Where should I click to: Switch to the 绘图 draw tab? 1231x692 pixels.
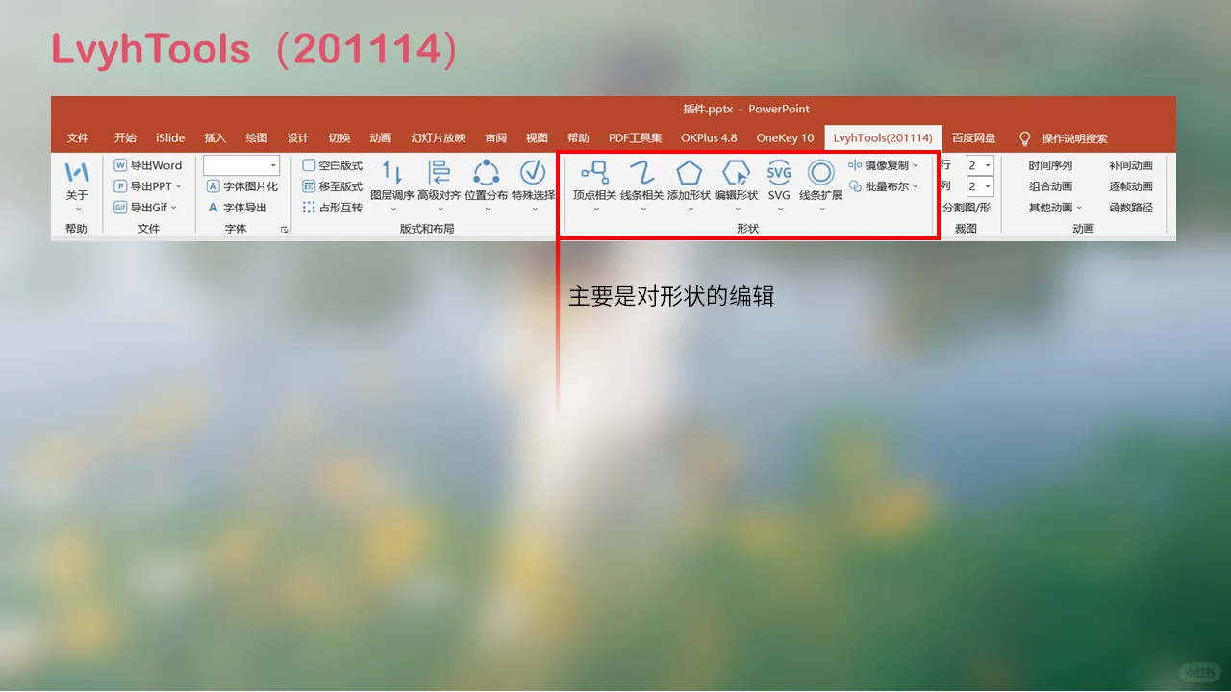point(257,138)
